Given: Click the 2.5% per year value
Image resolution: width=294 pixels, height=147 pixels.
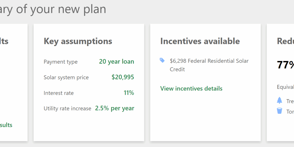Looking at the screenshot, I should [x=115, y=108].
